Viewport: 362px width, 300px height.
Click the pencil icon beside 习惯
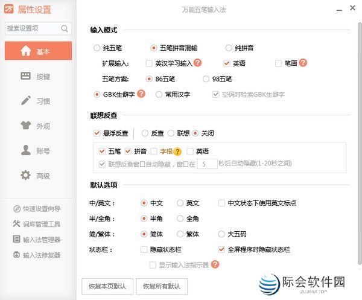coord(25,100)
